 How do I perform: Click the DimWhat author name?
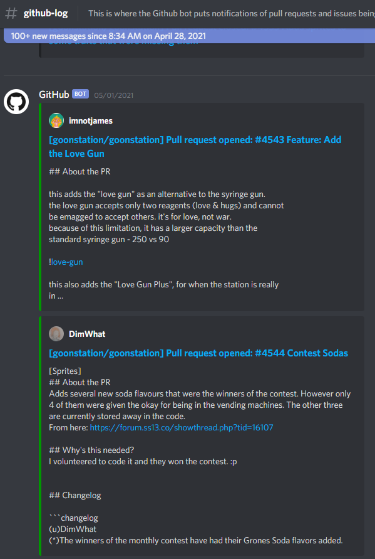pyautogui.click(x=87, y=334)
